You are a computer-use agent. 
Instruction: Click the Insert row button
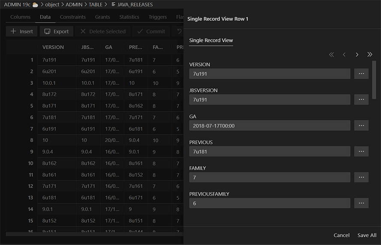tap(22, 31)
